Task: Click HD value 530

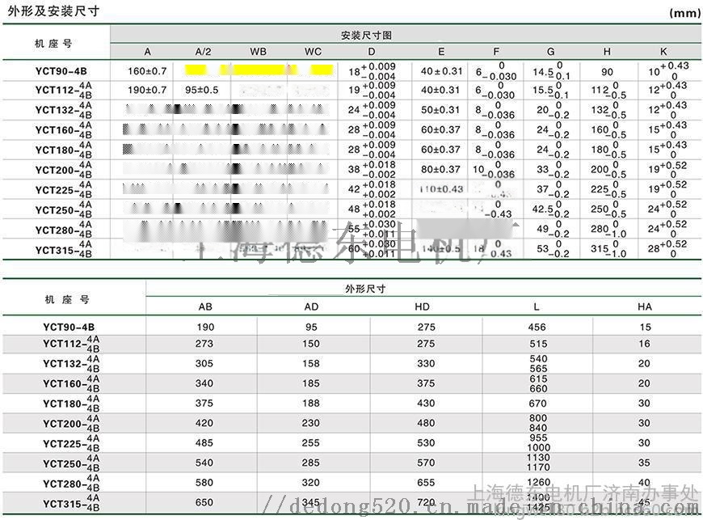Action: pyautogui.click(x=426, y=443)
